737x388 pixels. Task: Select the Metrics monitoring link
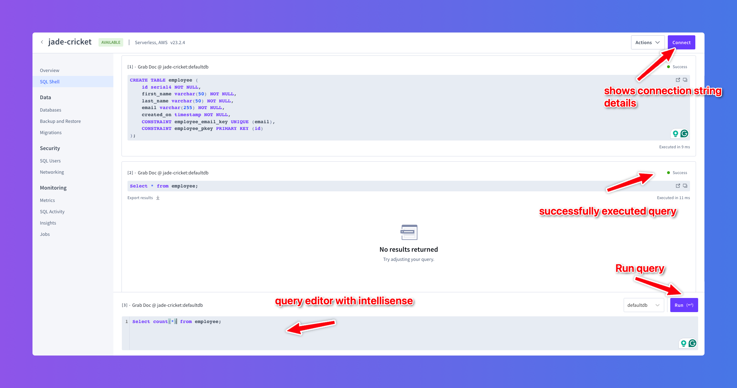[x=47, y=200]
